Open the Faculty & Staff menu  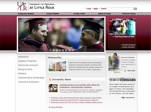(x=79, y=14)
